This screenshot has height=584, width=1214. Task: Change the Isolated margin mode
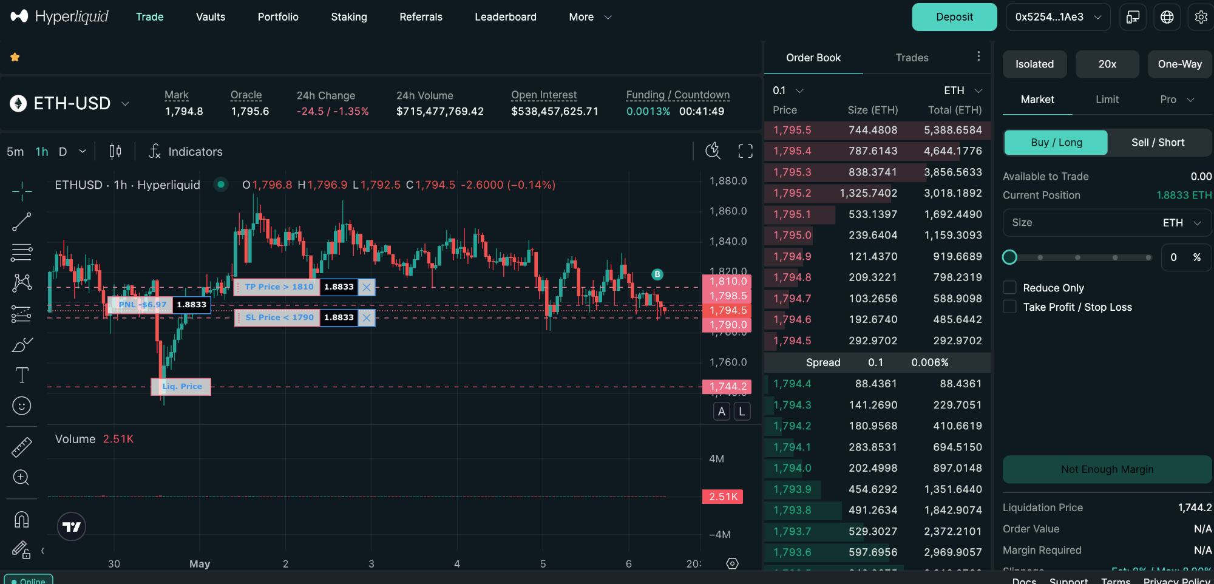tap(1034, 64)
